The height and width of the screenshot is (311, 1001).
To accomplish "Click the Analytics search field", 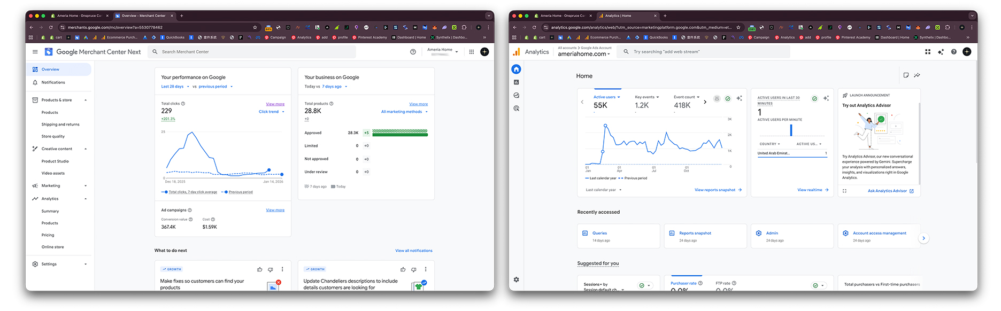I will (x=703, y=52).
